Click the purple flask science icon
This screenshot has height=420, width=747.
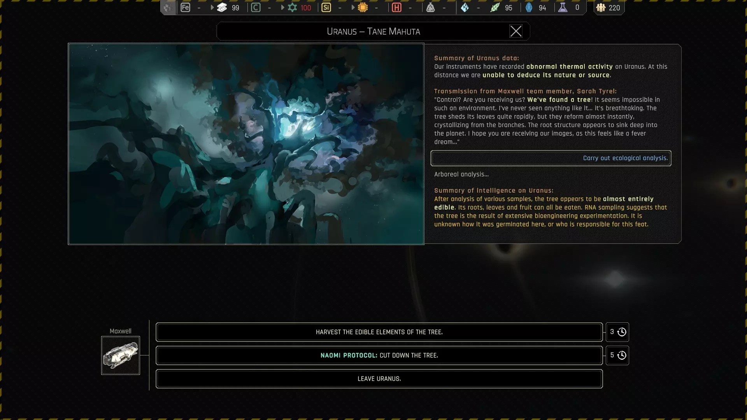[563, 7]
